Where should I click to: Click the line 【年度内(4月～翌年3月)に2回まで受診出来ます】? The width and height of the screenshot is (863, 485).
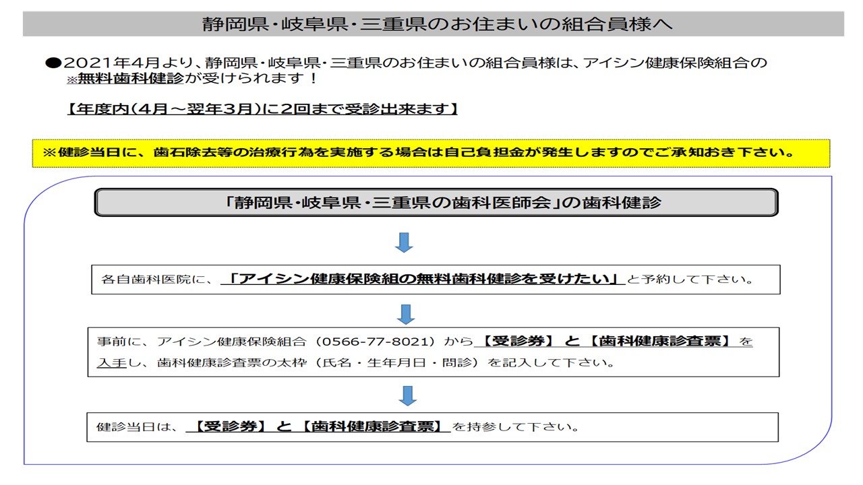262,109
